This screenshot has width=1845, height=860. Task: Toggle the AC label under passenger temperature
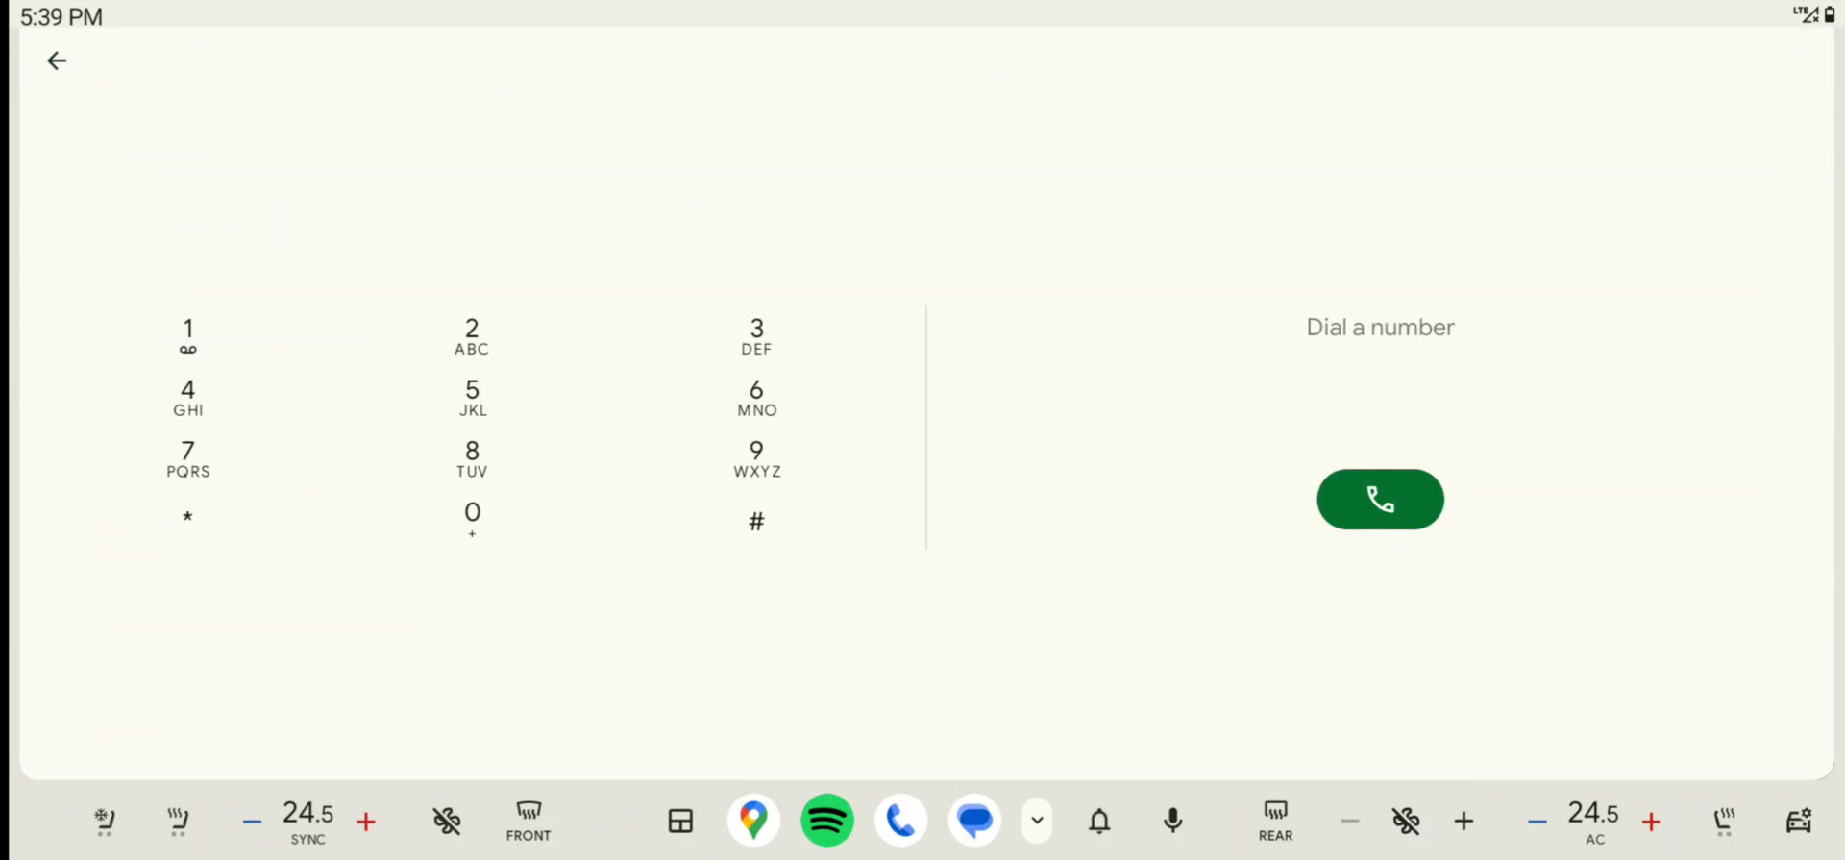click(1595, 840)
